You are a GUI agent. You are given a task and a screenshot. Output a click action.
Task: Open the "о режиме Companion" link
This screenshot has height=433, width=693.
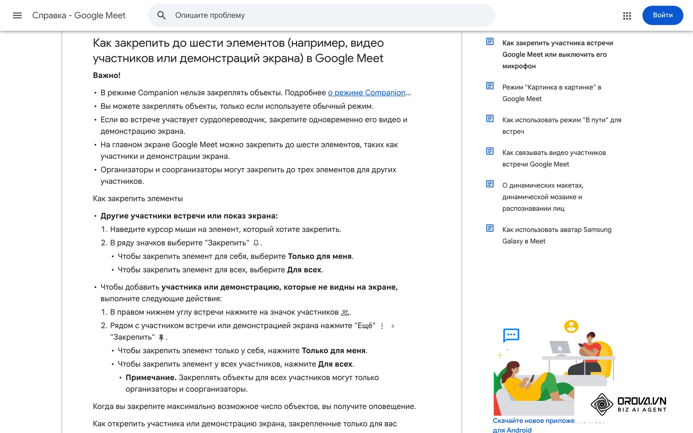click(x=367, y=93)
